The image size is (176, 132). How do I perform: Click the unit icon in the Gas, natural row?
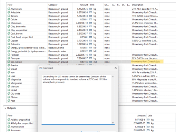91,62
